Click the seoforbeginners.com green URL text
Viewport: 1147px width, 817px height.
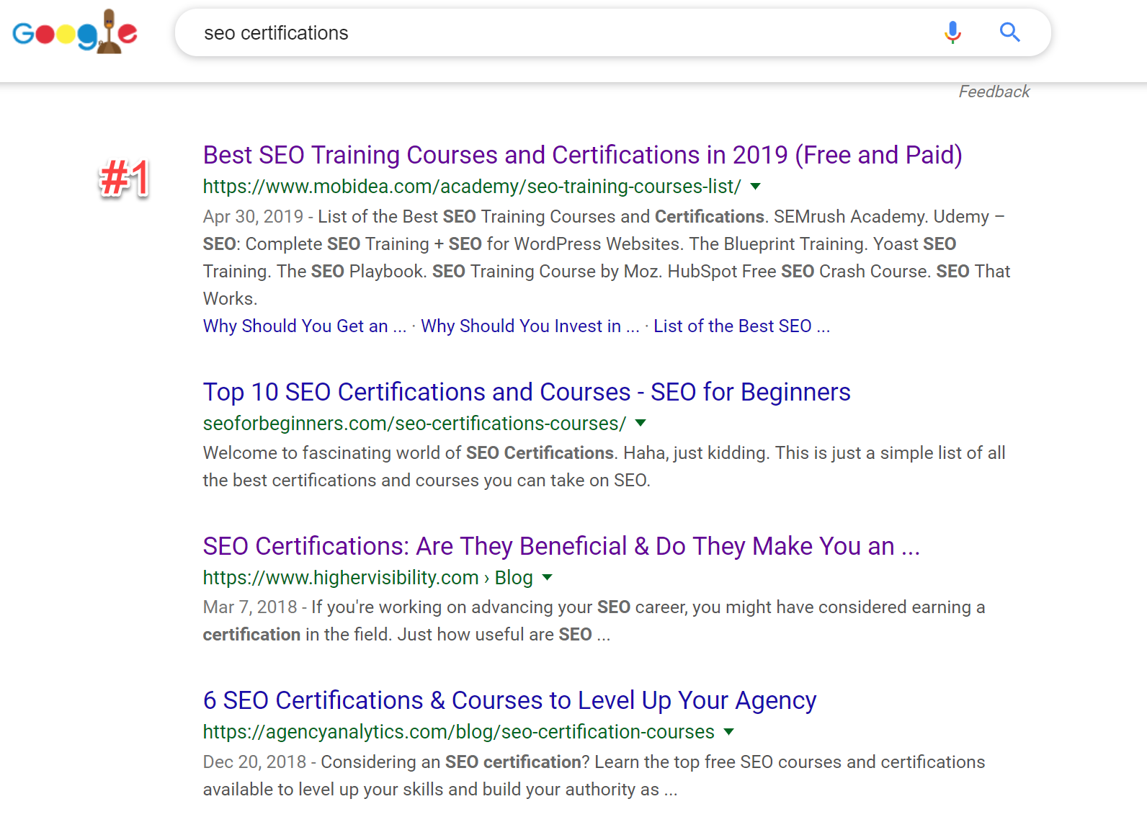click(414, 424)
